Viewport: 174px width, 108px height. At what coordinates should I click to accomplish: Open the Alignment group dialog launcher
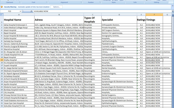click(x=81, y=2)
